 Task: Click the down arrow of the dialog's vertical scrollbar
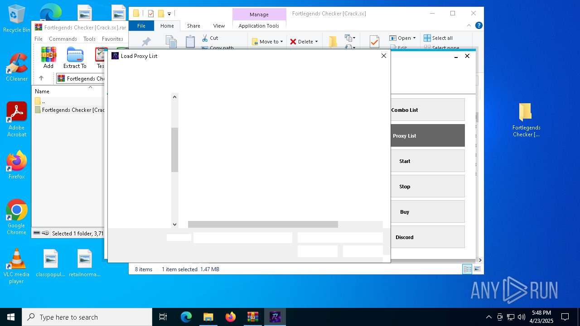click(175, 224)
